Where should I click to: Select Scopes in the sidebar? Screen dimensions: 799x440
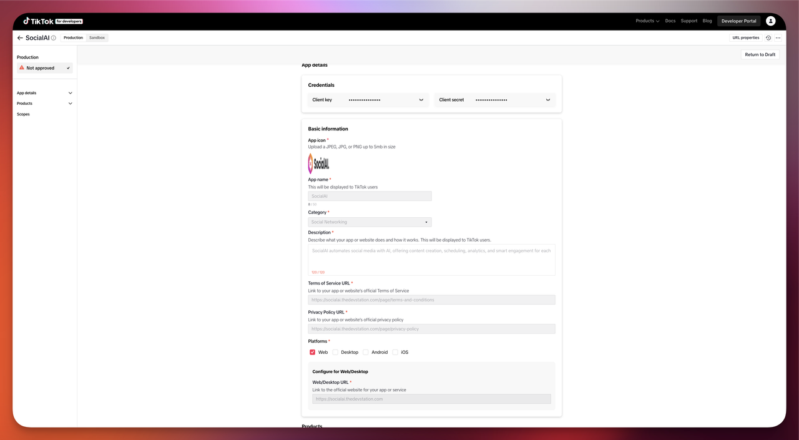tap(23, 114)
